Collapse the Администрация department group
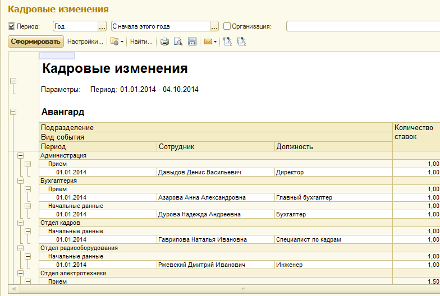The image size is (440, 296). point(20,155)
